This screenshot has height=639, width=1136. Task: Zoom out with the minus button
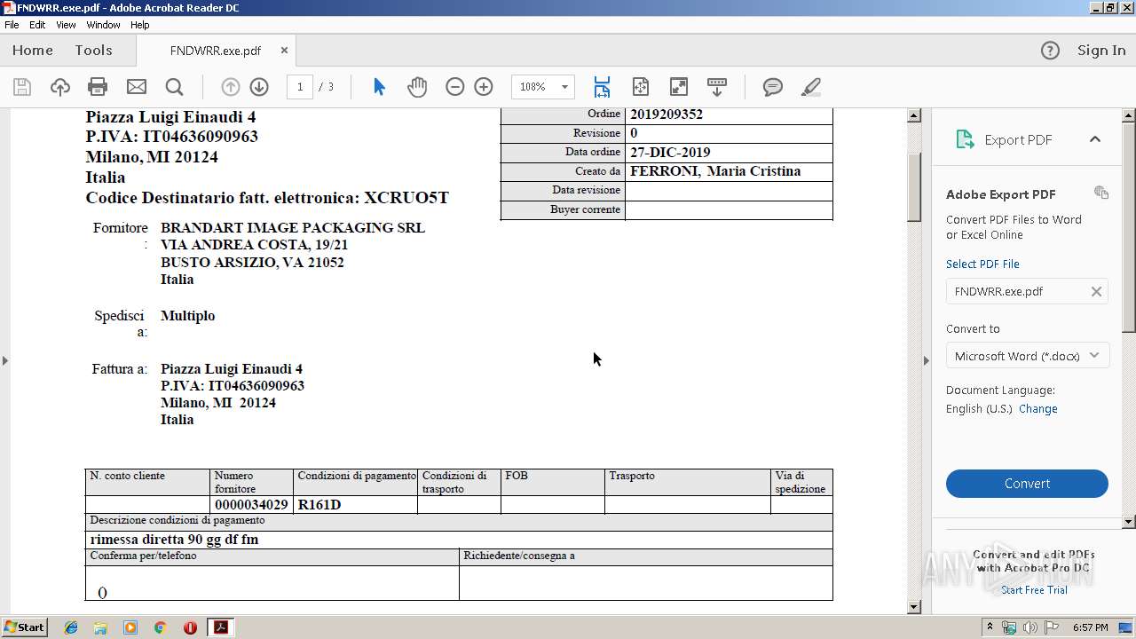click(x=454, y=87)
